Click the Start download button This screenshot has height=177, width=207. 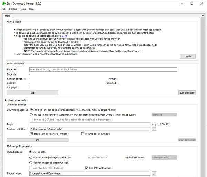point(187,140)
